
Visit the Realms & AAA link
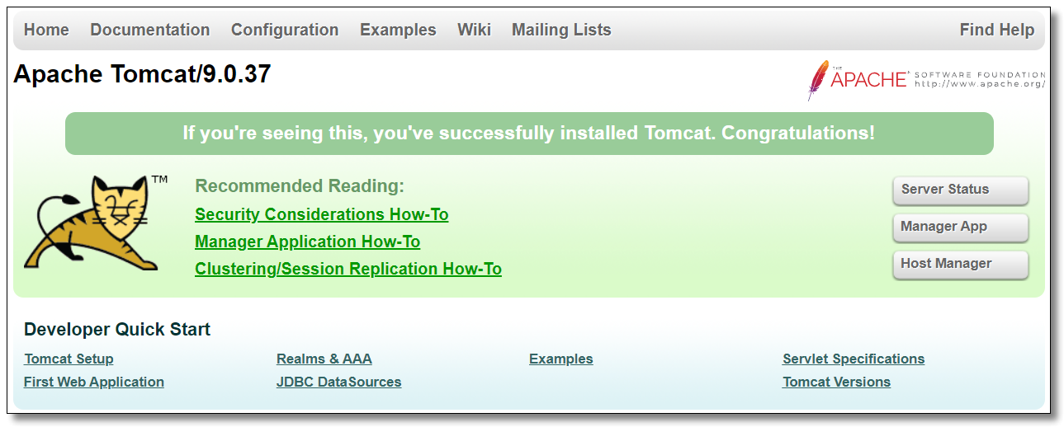[324, 359]
